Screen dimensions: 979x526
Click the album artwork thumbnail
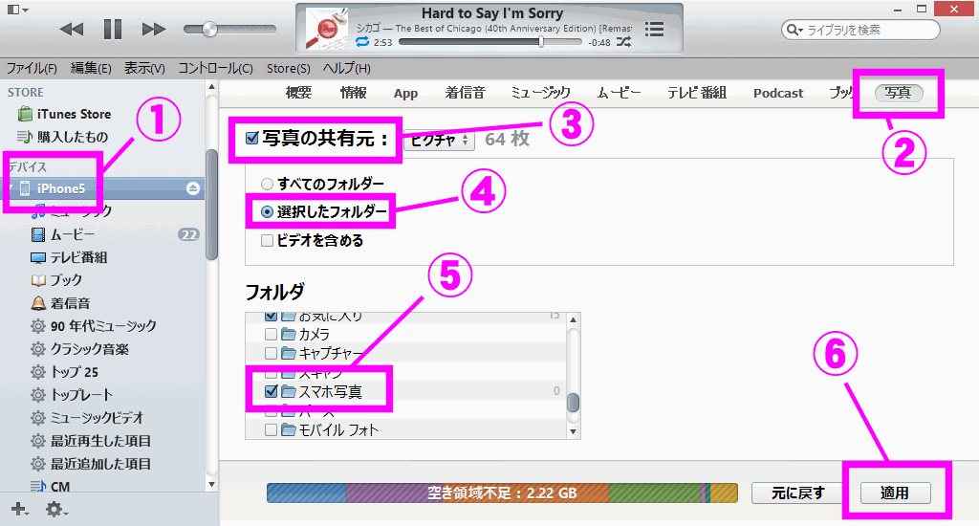pos(327,28)
